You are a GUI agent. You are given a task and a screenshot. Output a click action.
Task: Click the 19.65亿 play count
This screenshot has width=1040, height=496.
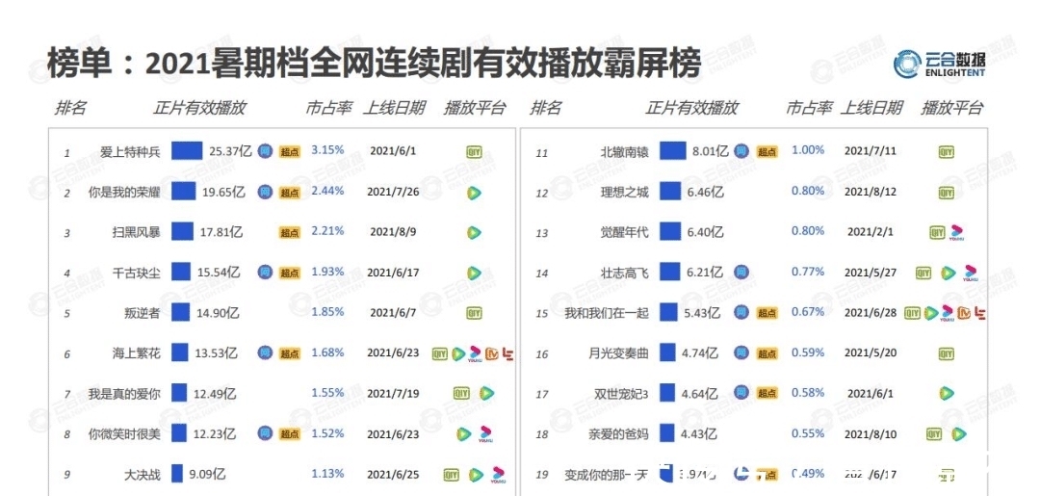point(222,193)
